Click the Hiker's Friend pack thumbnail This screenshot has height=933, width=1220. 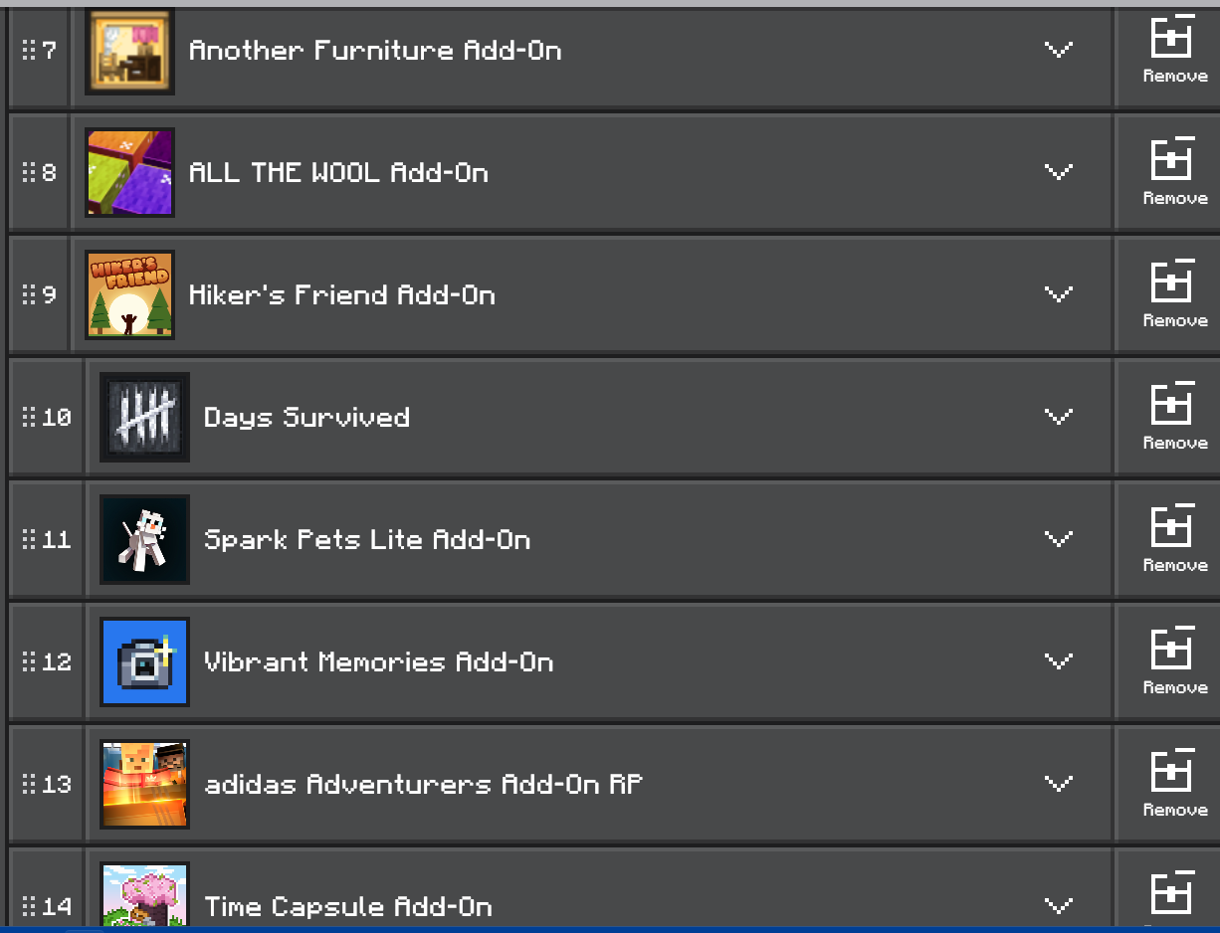[x=129, y=294]
